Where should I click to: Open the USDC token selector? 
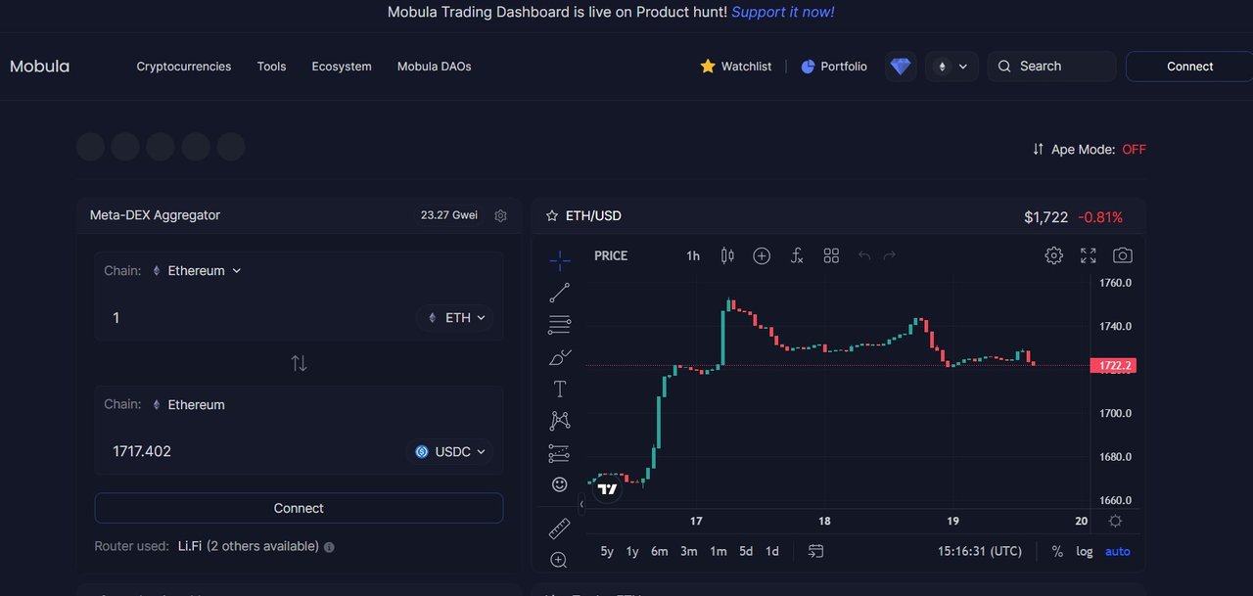[449, 452]
